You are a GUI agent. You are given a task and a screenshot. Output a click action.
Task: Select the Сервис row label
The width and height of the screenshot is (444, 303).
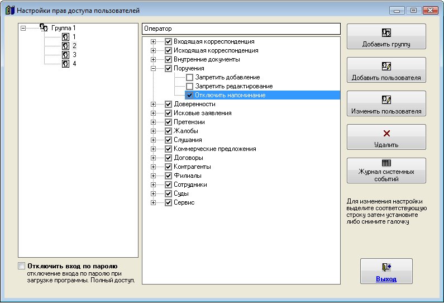pos(184,203)
